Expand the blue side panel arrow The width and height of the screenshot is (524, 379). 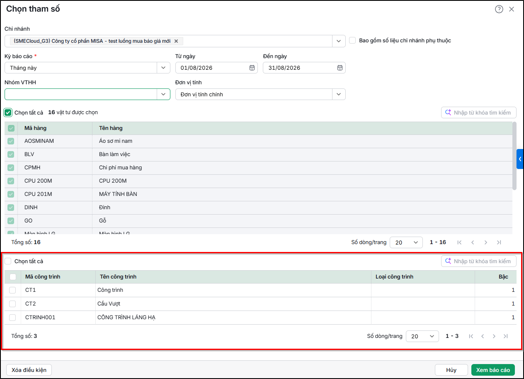pyautogui.click(x=520, y=159)
